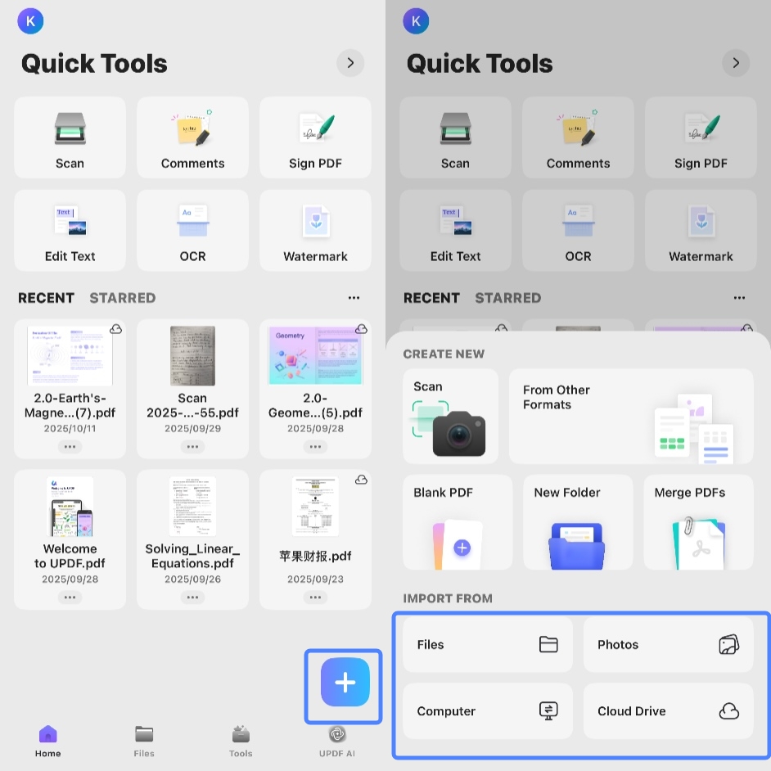Open more options beside STARRED in left screen
Image resolution: width=771 pixels, height=771 pixels.
pyautogui.click(x=354, y=298)
